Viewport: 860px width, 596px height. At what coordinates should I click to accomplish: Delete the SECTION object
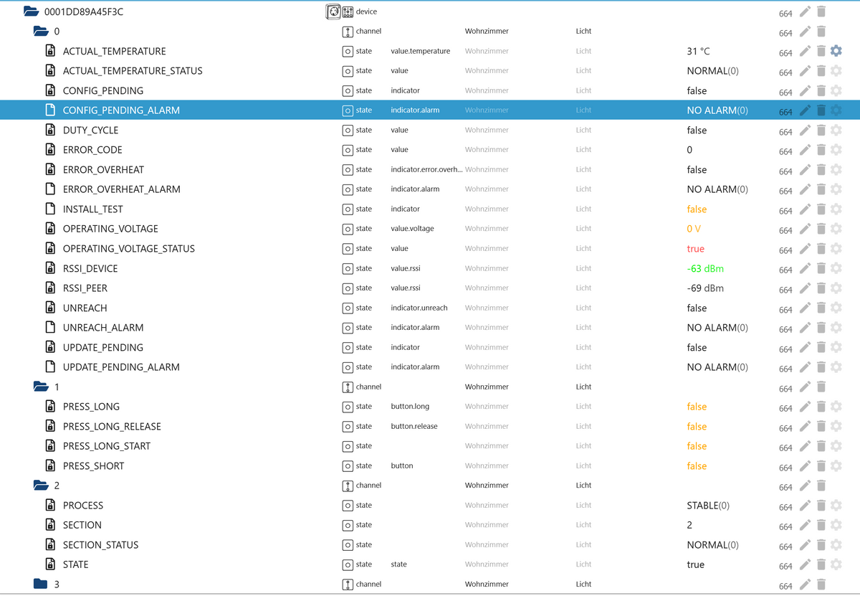[x=821, y=525]
